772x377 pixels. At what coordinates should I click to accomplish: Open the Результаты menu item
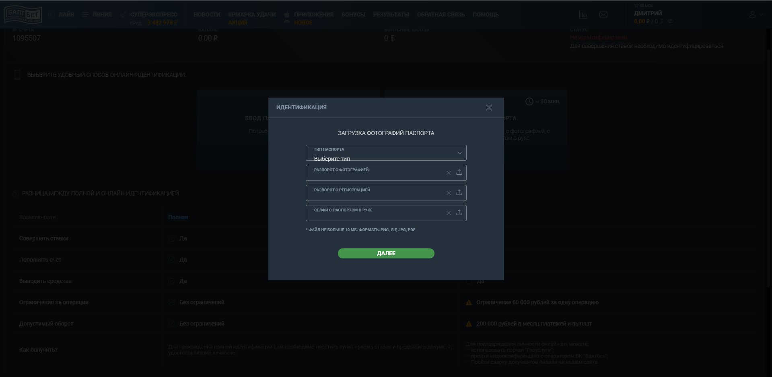pos(391,14)
